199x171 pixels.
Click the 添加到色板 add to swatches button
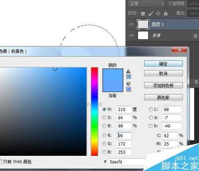coord(163,85)
